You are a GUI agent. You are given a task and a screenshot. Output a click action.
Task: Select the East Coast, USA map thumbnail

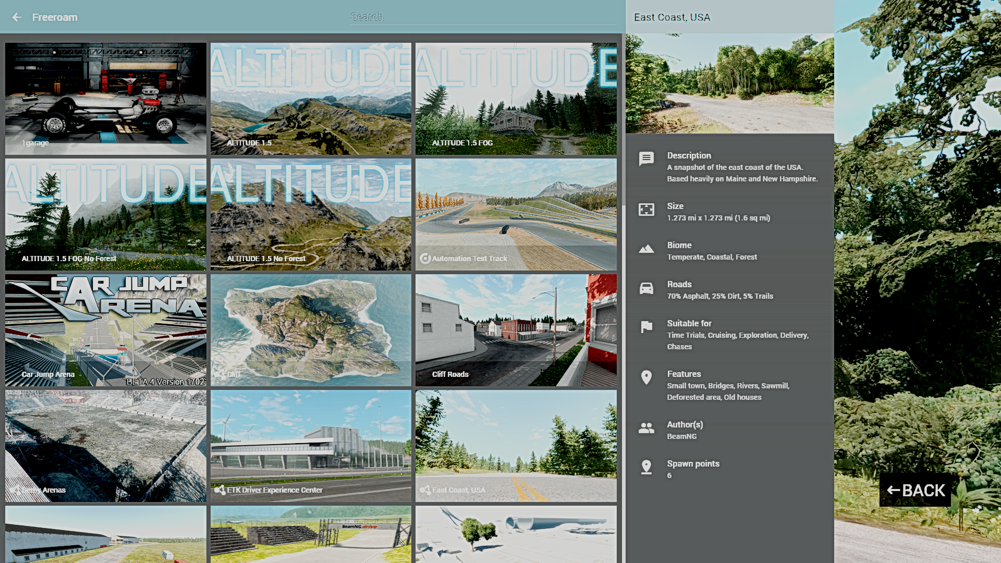pyautogui.click(x=516, y=446)
